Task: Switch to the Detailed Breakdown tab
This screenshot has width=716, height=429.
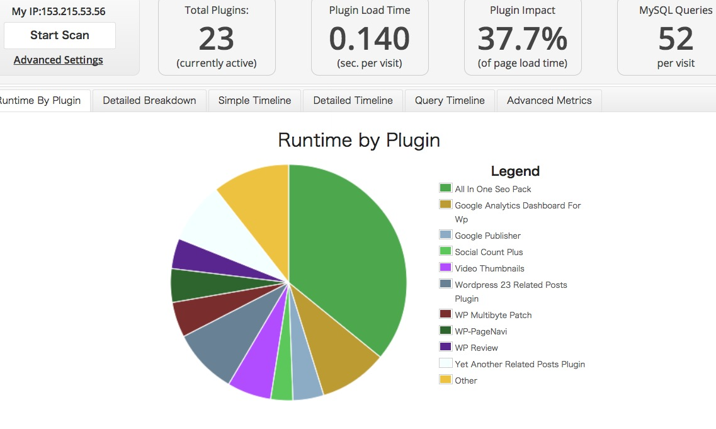Action: coord(149,101)
